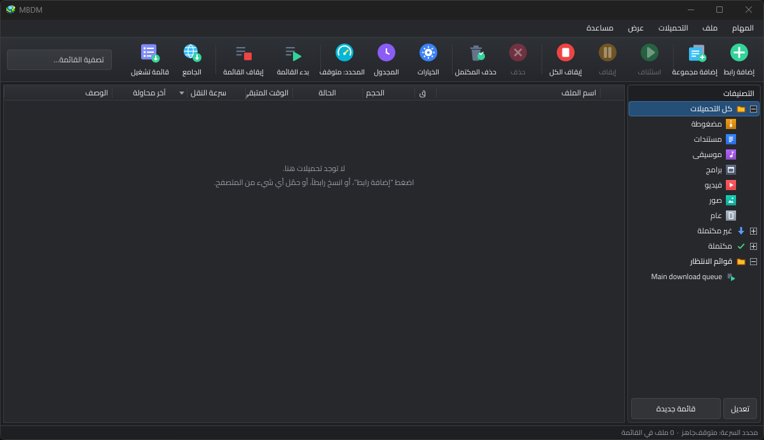Viewport: 764px width, 440px height.
Task: Click the Add Batch (إضافة مجموعة) icon
Action: [x=697, y=53]
